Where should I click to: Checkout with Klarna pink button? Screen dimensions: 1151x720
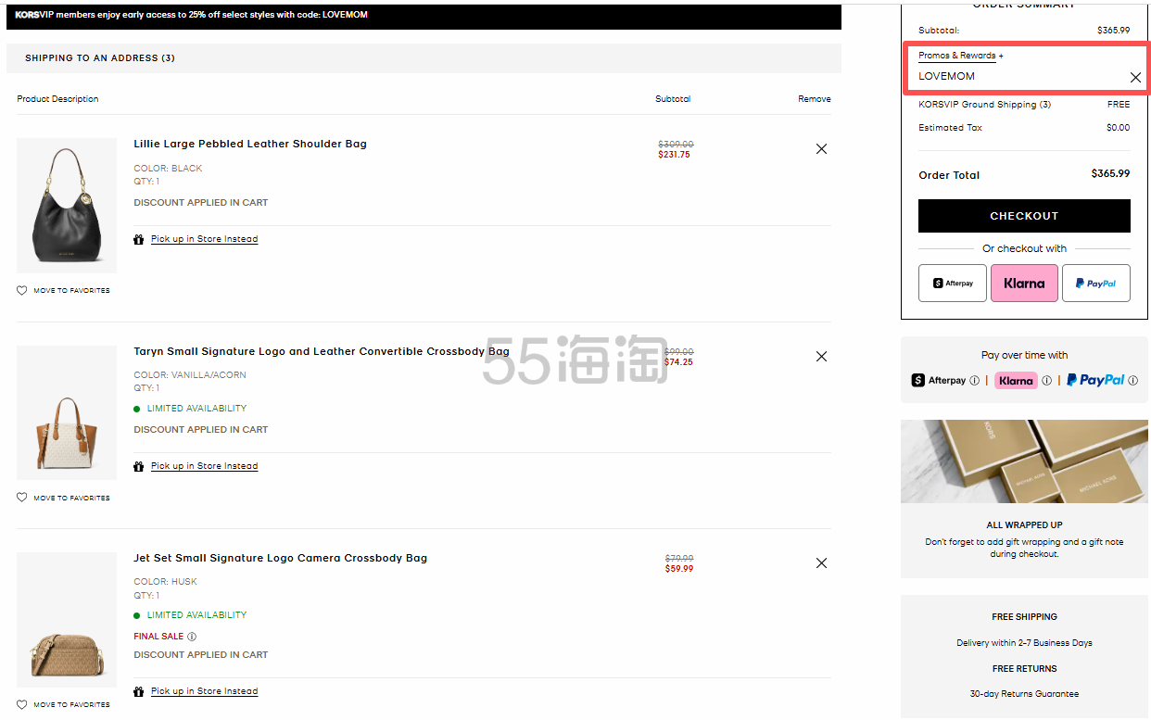click(x=1024, y=284)
